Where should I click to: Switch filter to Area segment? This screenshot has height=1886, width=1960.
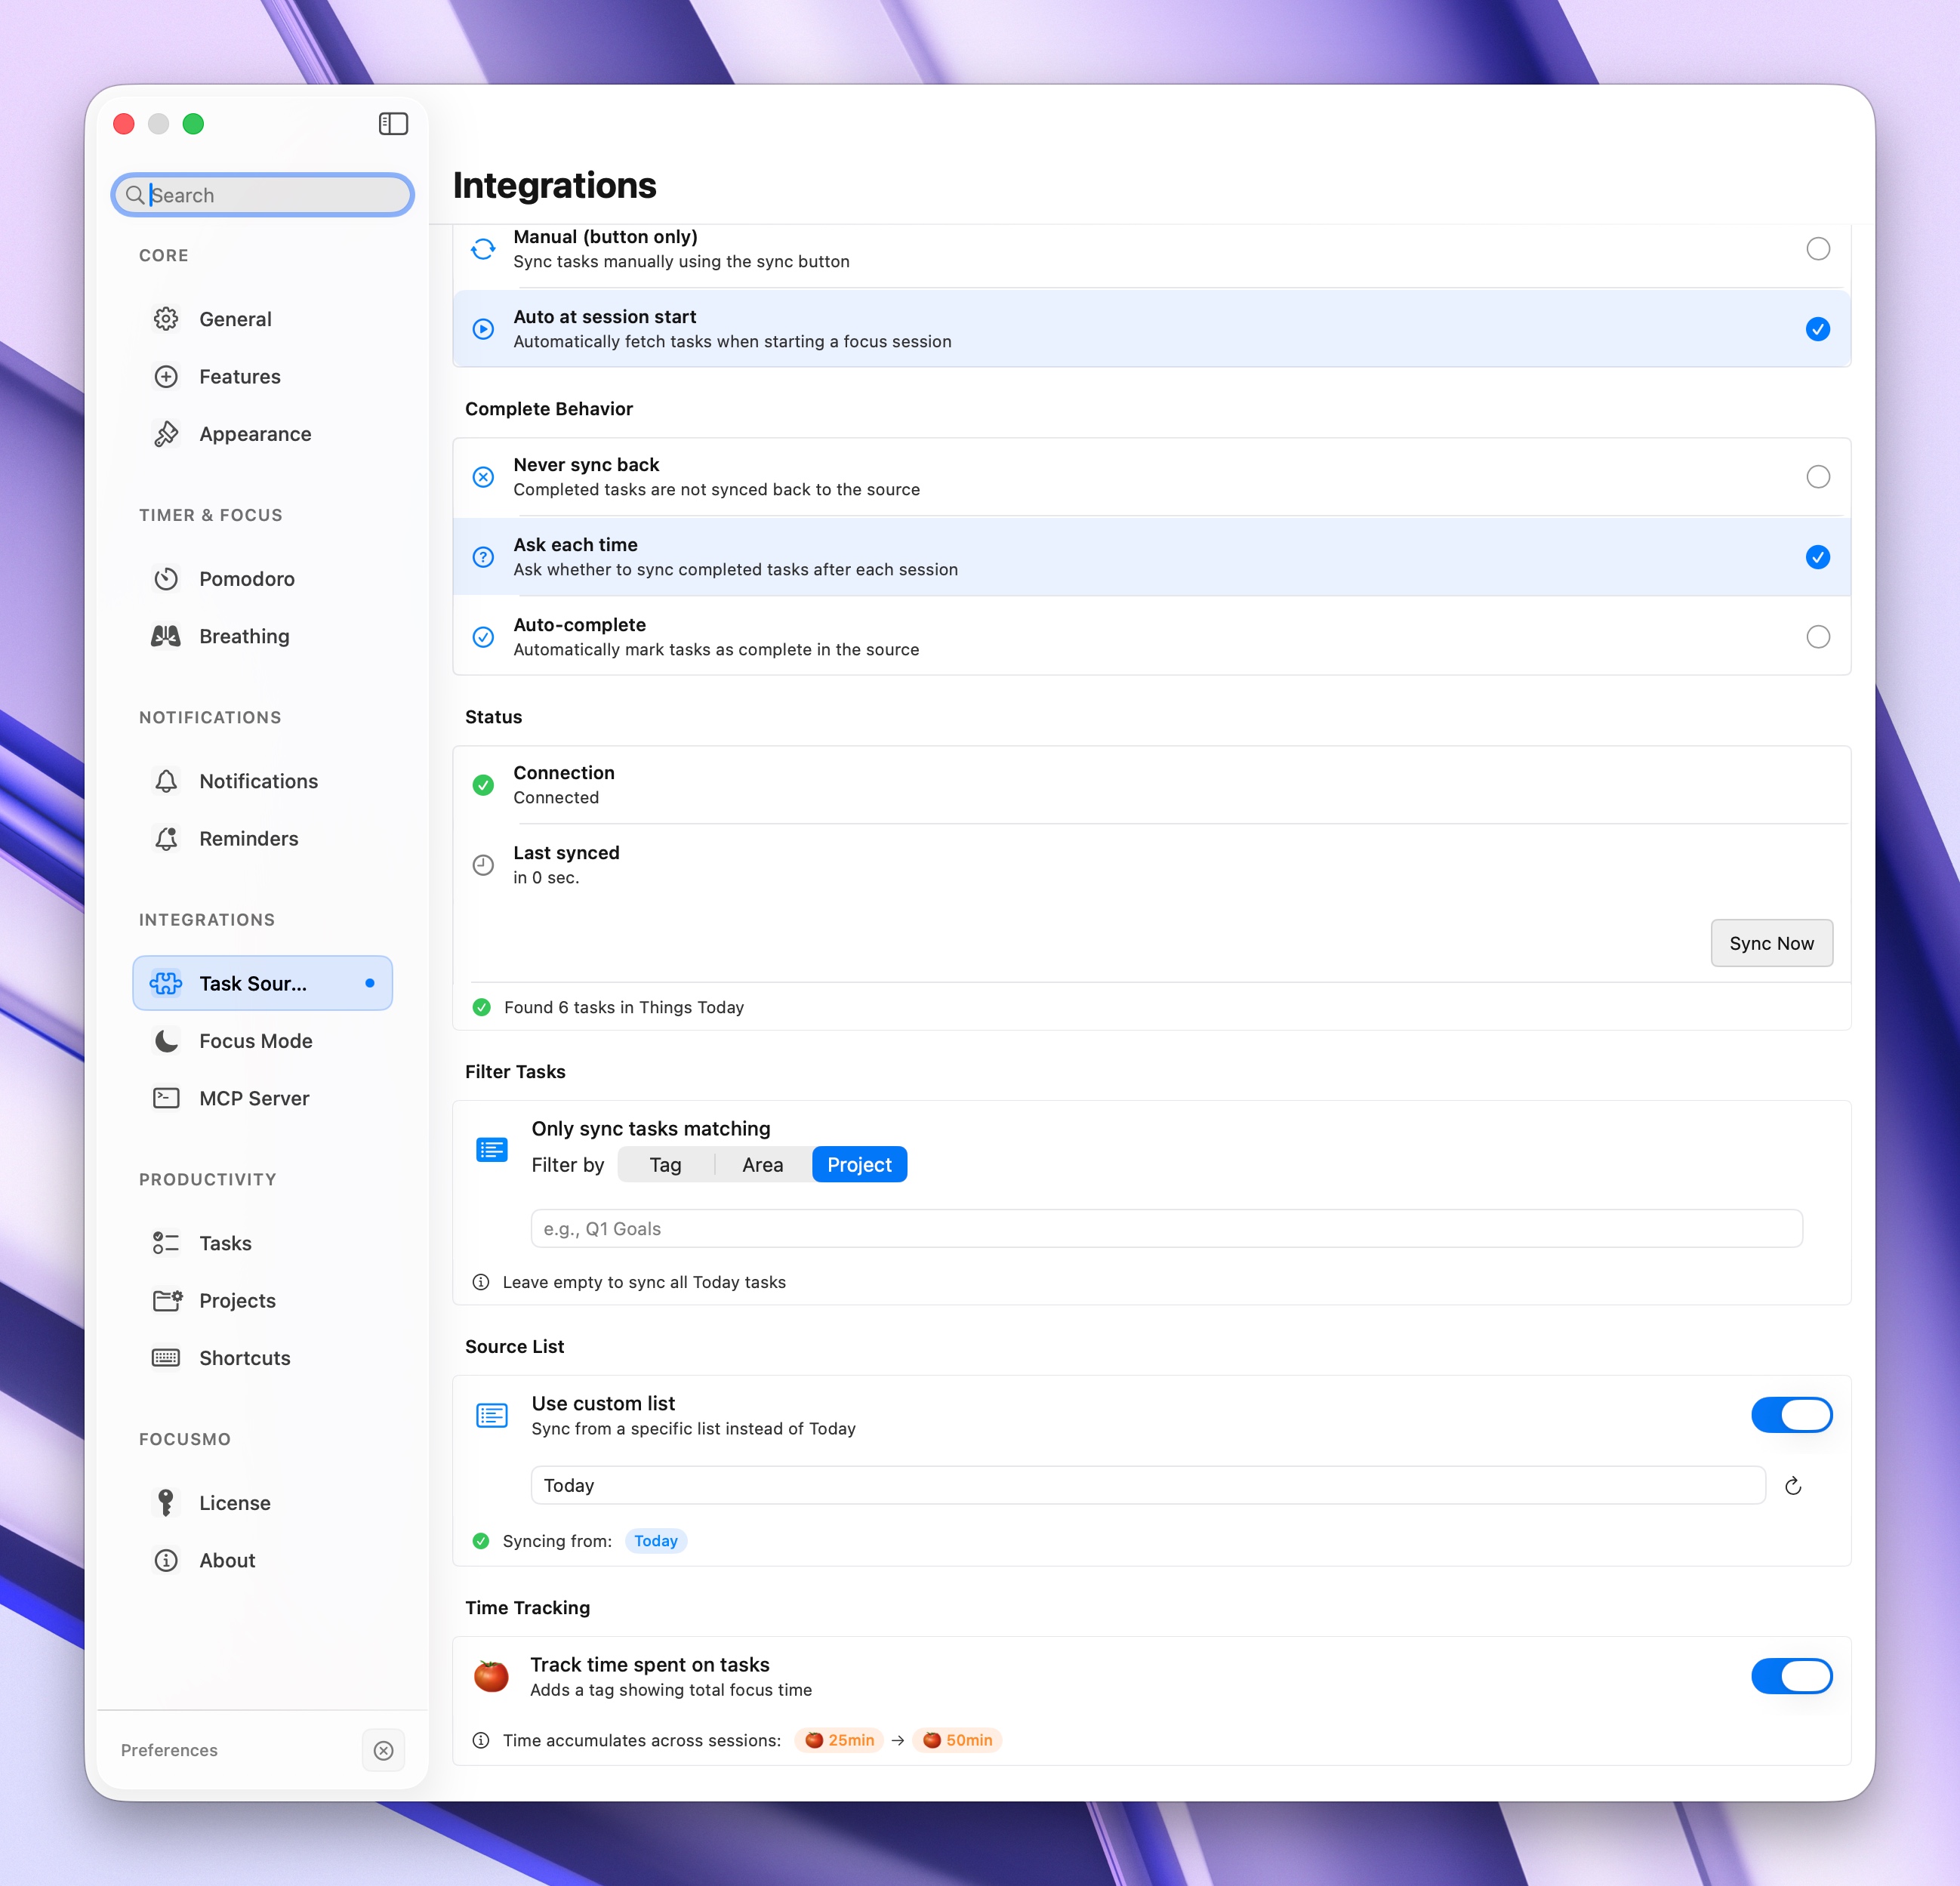pos(762,1165)
